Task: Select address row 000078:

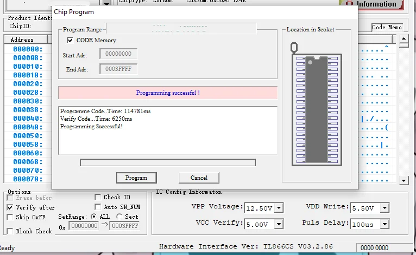Action: point(28,179)
